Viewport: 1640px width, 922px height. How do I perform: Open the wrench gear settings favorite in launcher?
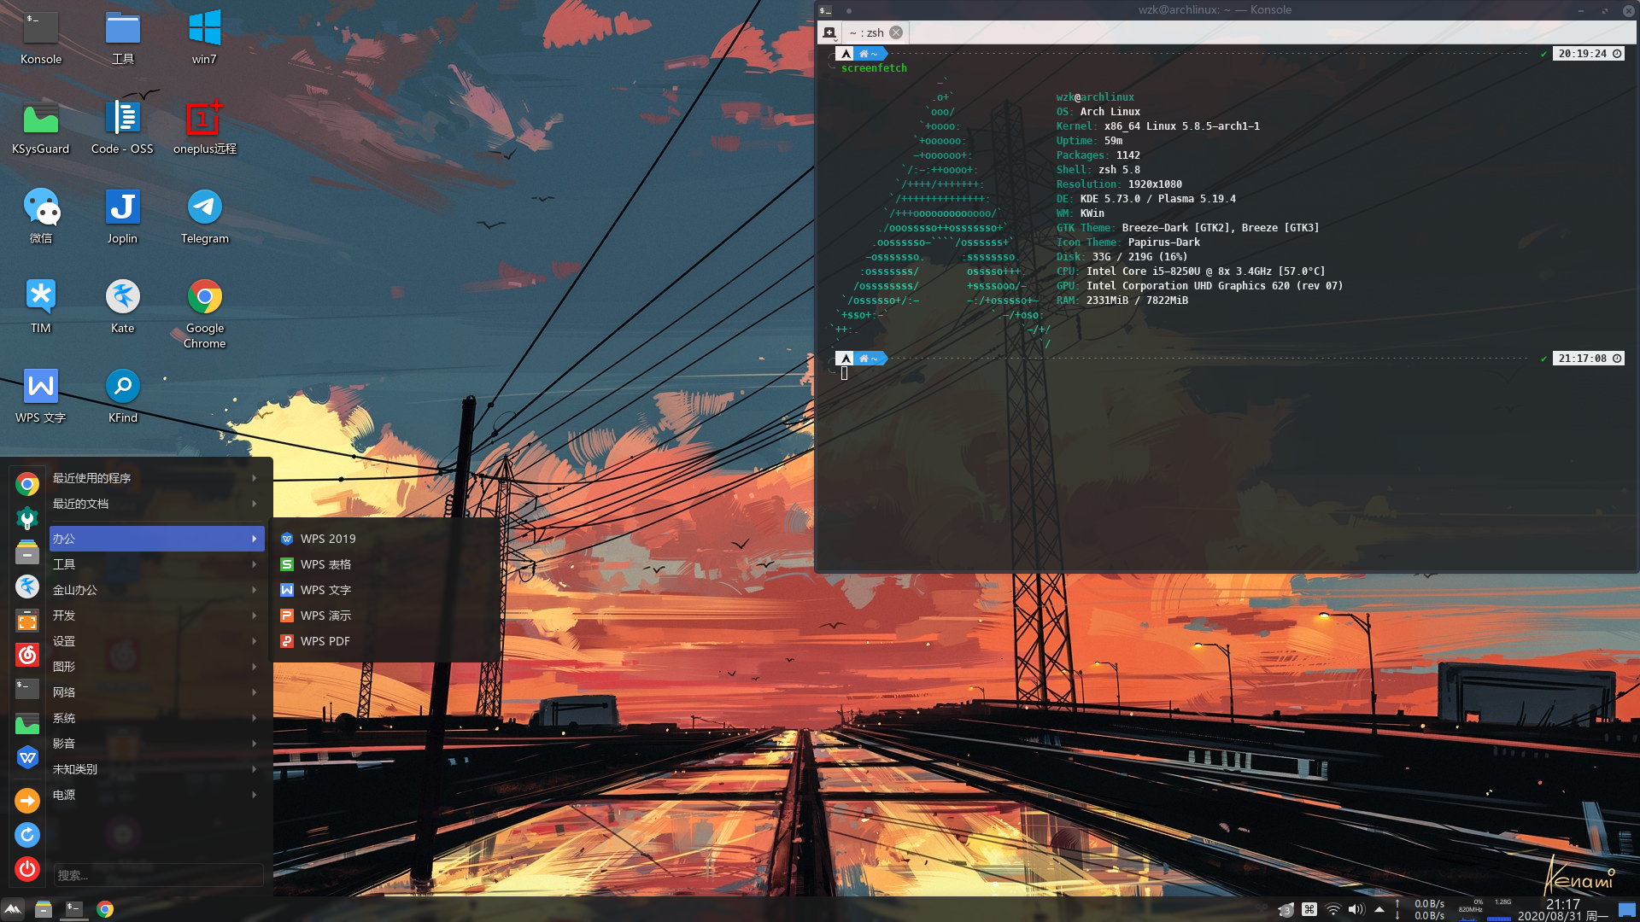(27, 518)
